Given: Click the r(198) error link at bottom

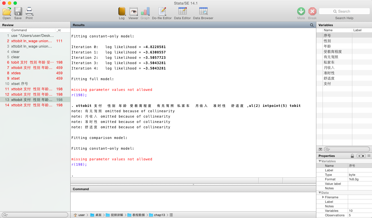Looking at the screenshot, I should click(79, 165).
